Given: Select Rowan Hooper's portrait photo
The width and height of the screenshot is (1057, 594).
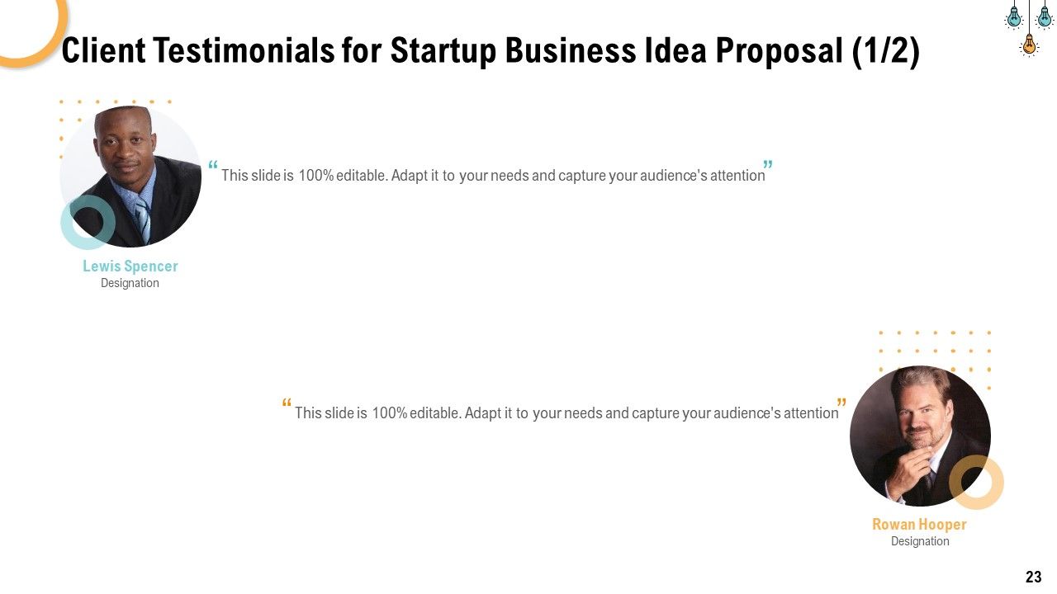Looking at the screenshot, I should [920, 436].
